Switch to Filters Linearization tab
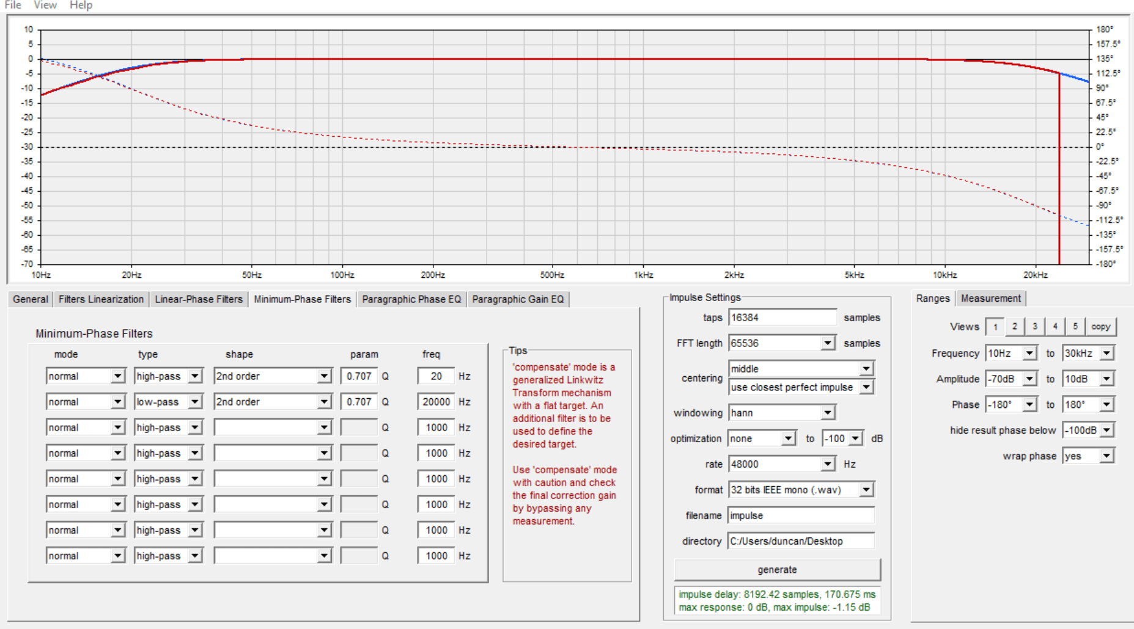 [x=101, y=299]
